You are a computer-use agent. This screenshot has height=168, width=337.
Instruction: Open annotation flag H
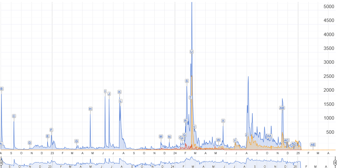[90, 109]
